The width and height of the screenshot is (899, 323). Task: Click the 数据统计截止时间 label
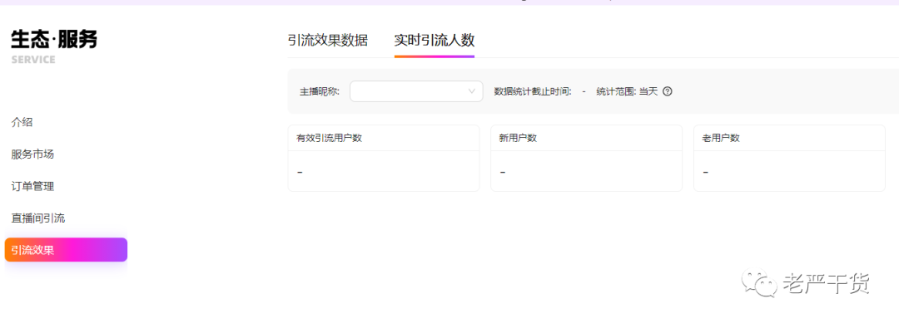533,91
